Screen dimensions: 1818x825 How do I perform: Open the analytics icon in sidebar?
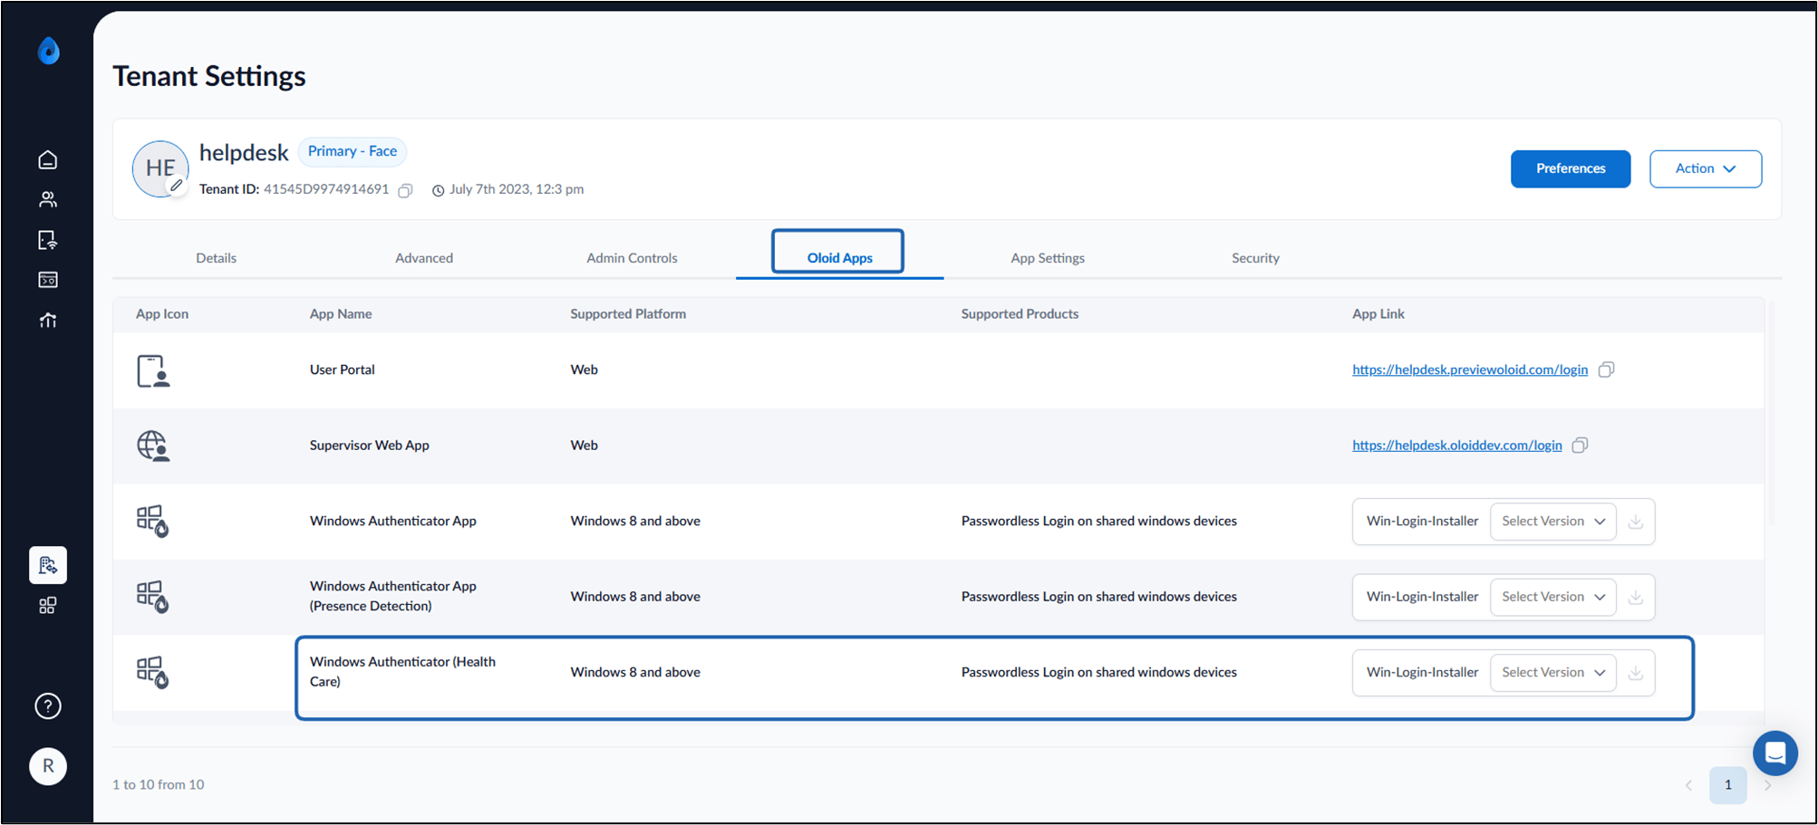[x=48, y=321]
